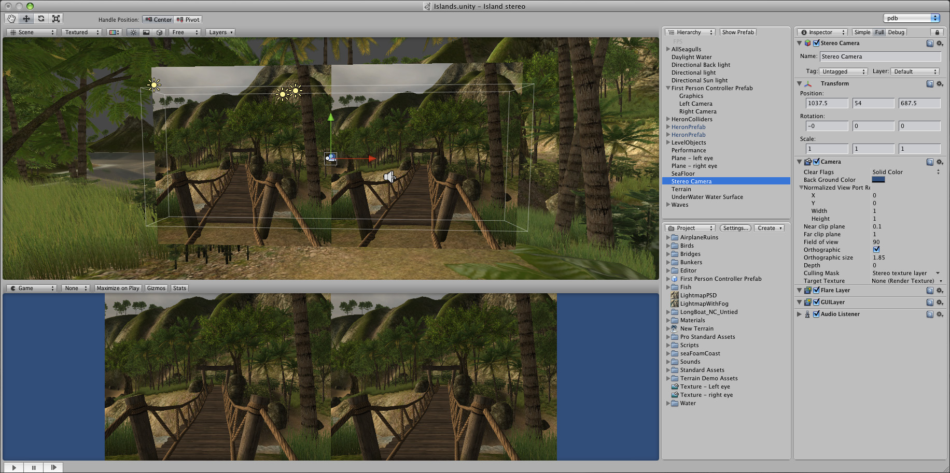Open the Tag dropdown showing Untagged
The height and width of the screenshot is (473, 950).
coord(843,71)
